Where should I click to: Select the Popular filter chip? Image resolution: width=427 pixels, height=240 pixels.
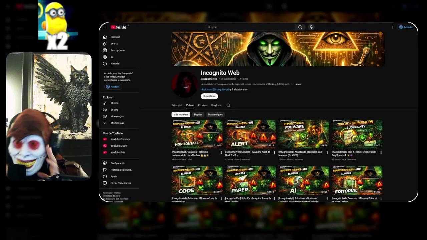point(198,114)
